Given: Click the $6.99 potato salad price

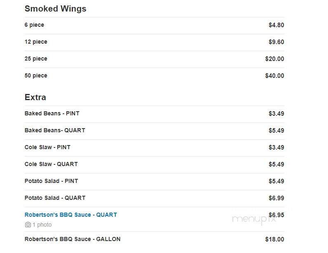Looking at the screenshot, I should tap(276, 198).
